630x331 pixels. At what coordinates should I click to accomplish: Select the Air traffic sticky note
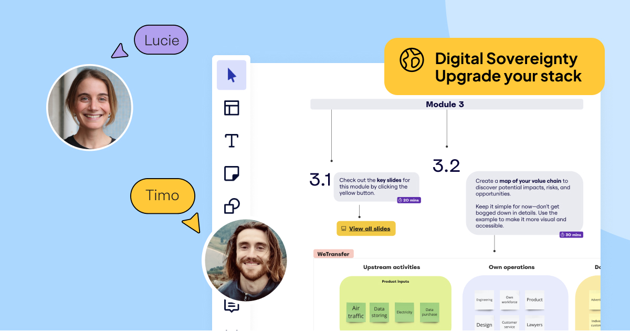pos(356,313)
